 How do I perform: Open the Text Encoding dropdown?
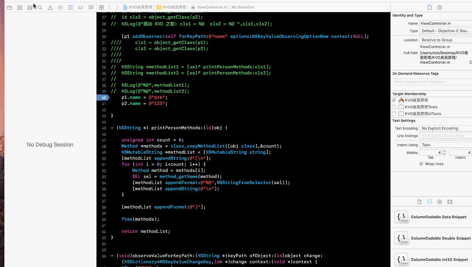point(446,128)
